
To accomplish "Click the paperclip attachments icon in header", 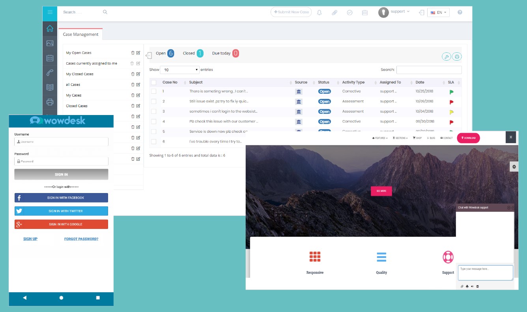I will (x=335, y=13).
